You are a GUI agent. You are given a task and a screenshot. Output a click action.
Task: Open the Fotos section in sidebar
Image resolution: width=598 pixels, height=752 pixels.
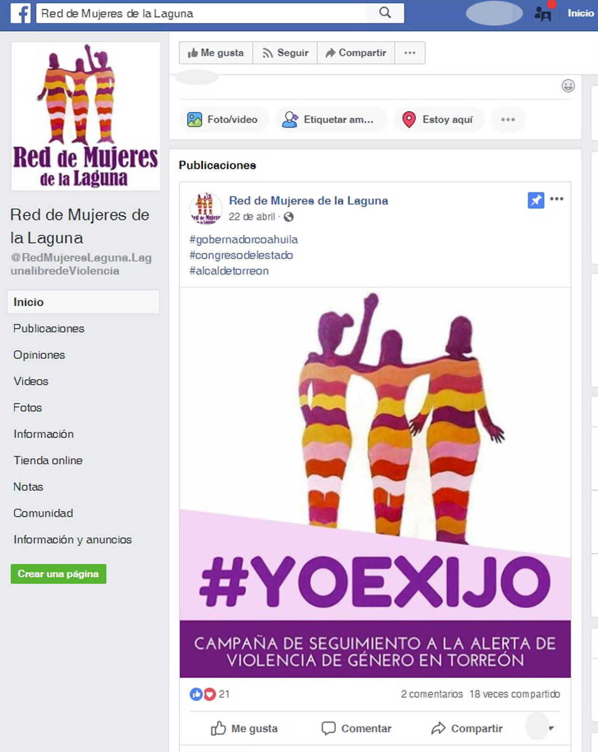(x=28, y=408)
